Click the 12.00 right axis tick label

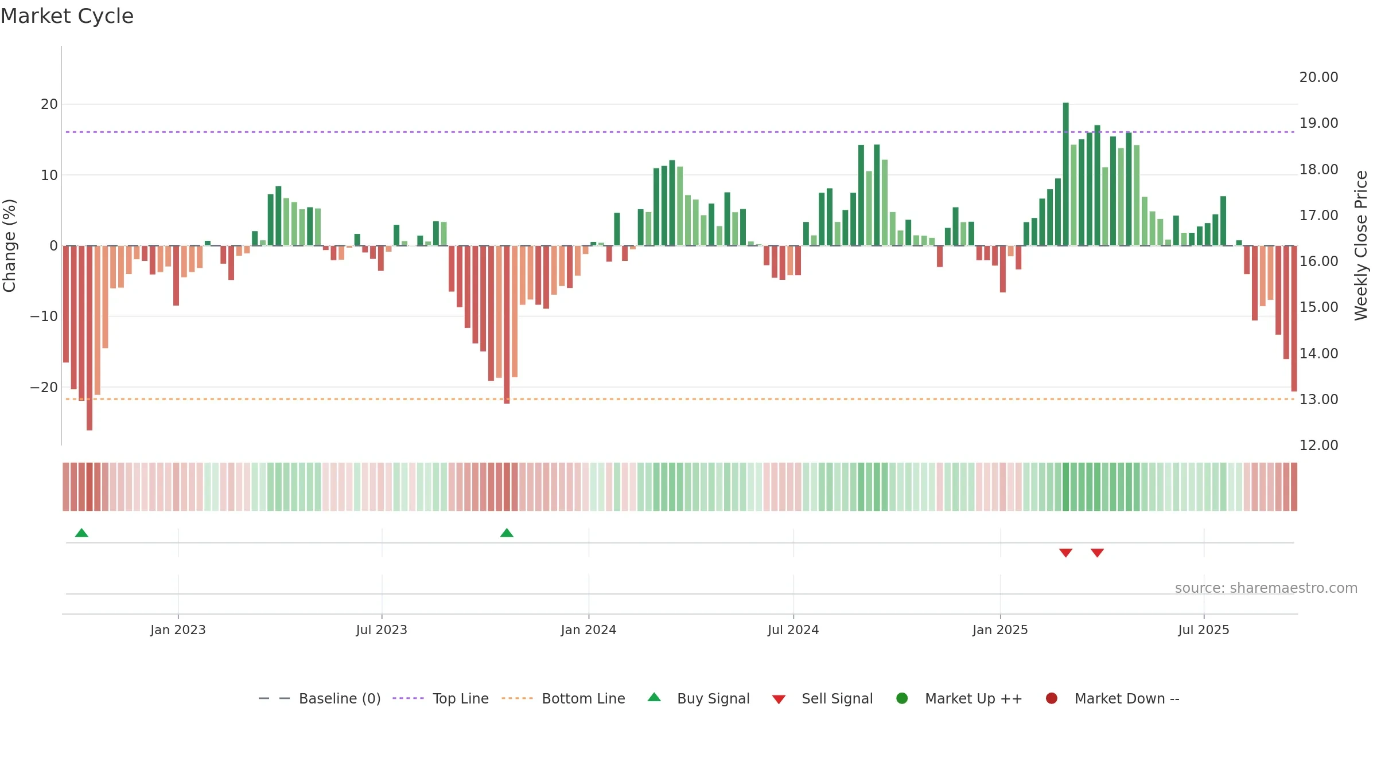[1319, 445]
